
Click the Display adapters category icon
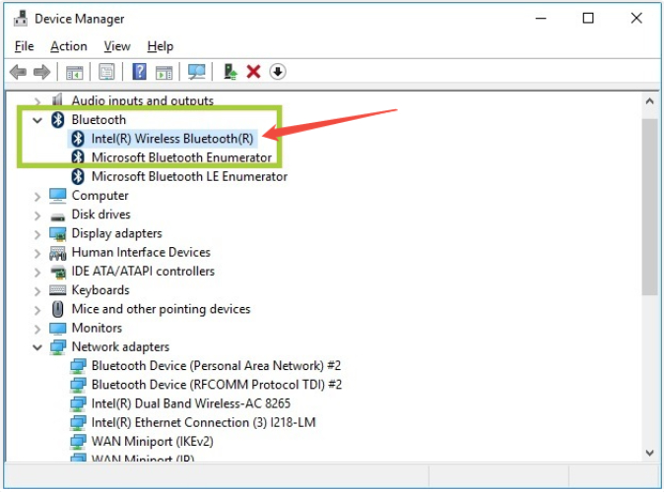click(x=57, y=233)
